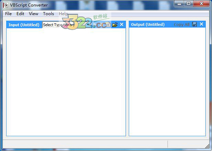This screenshot has height=151, width=212.
Task: Click the Copy All button in Output panel
Action: (182, 24)
